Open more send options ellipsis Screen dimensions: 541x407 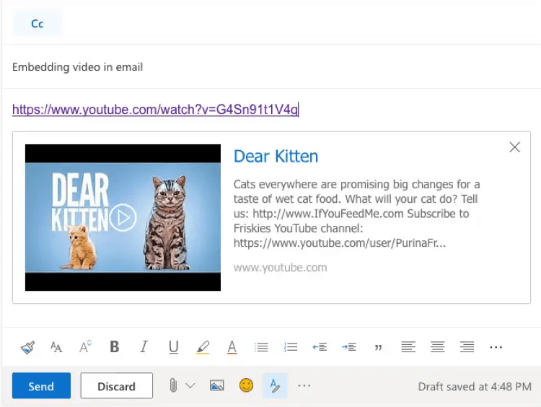tap(304, 385)
